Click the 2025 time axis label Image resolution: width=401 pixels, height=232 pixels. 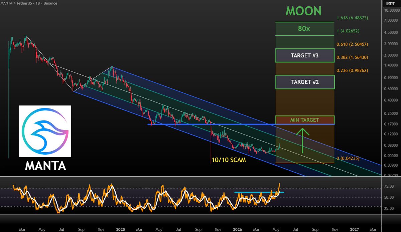click(120, 229)
